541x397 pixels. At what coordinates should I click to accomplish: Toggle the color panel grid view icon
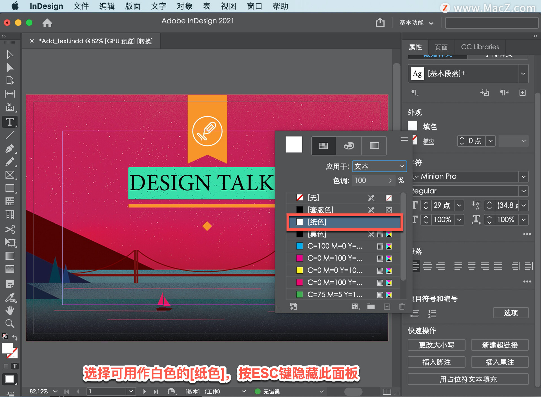(323, 145)
